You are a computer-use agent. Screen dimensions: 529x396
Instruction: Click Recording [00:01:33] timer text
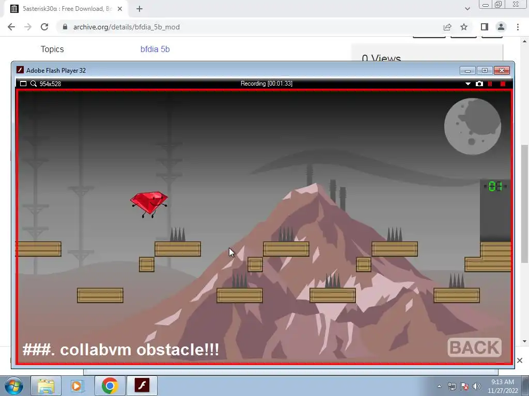[267, 84]
